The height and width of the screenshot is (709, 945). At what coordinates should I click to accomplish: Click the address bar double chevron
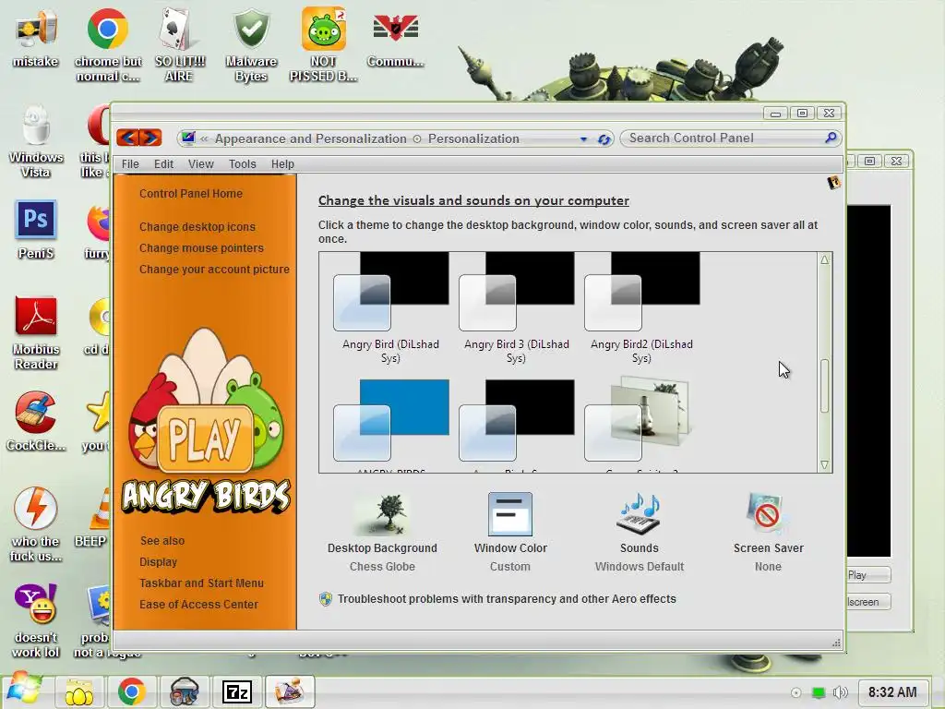point(204,138)
